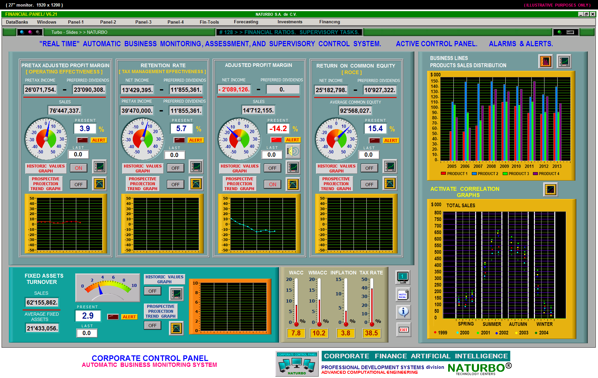This screenshot has width=598, height=378.
Task: Open Fixed Assets projection trend graph icon
Action: click(176, 328)
